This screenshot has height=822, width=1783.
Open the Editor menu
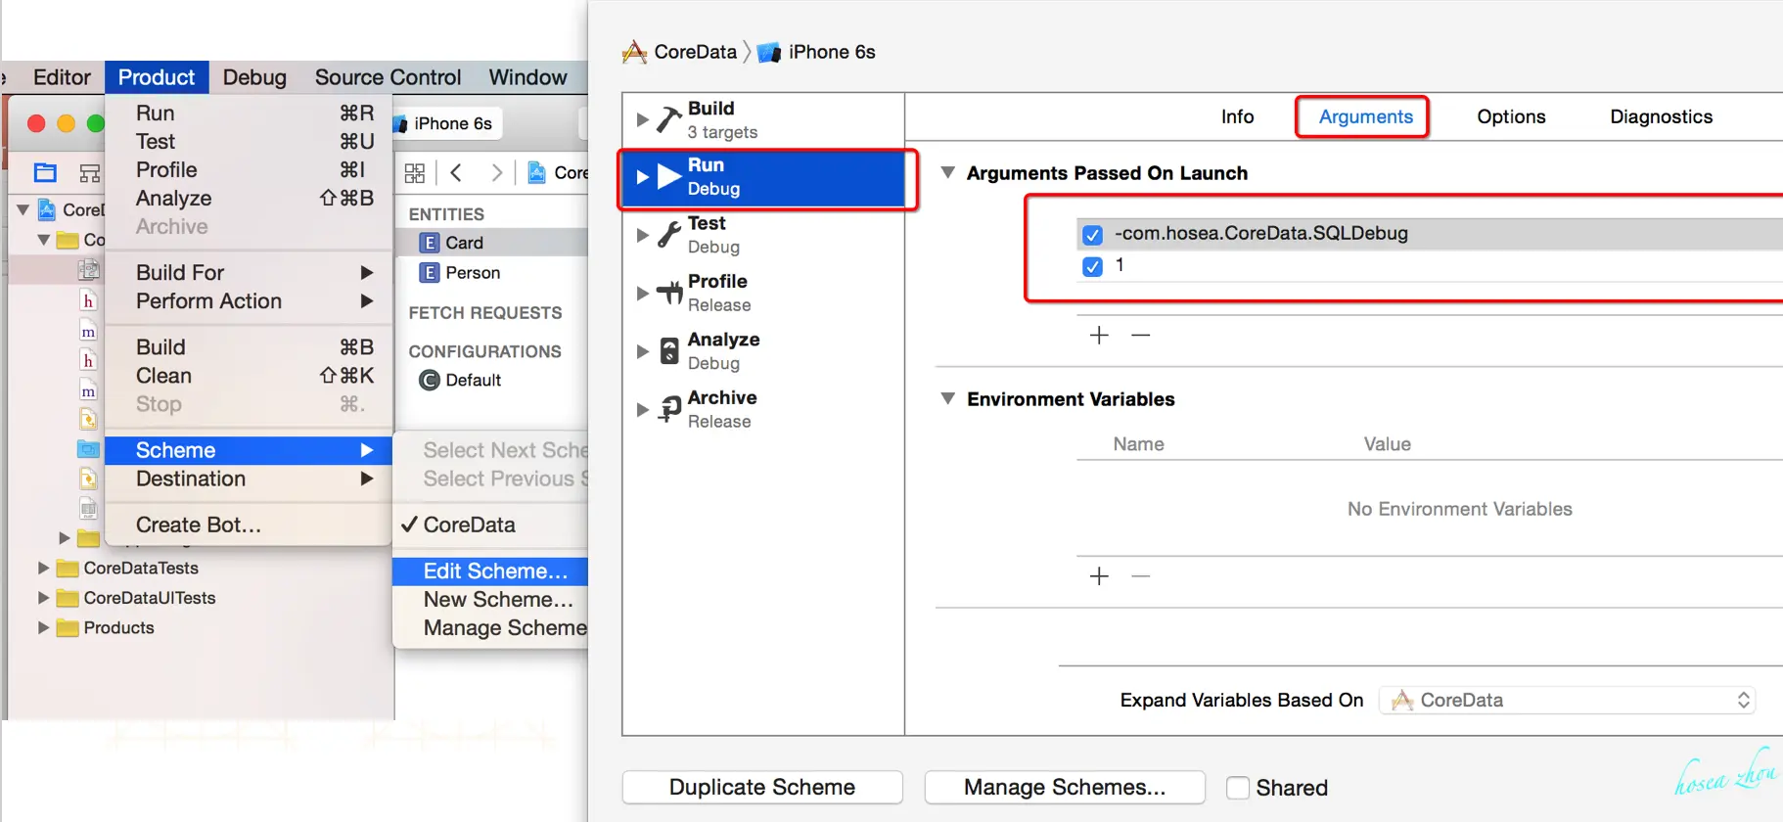tap(62, 77)
